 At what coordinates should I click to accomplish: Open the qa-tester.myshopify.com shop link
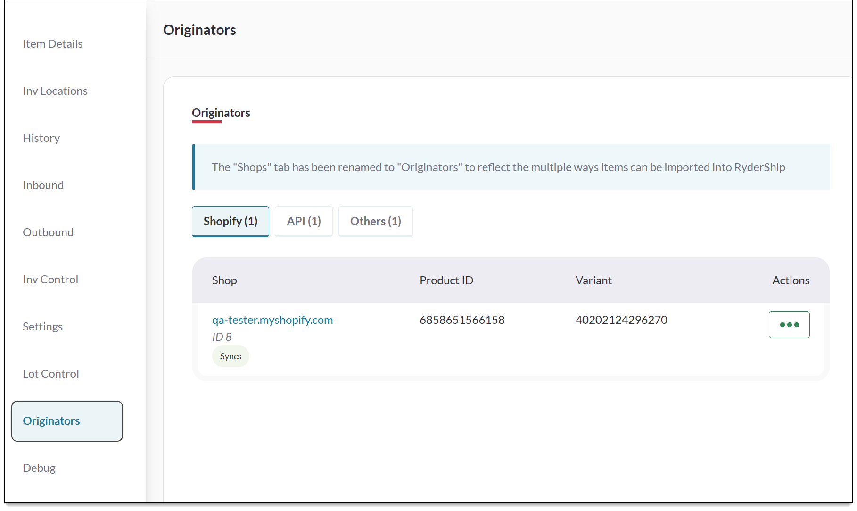(x=272, y=320)
